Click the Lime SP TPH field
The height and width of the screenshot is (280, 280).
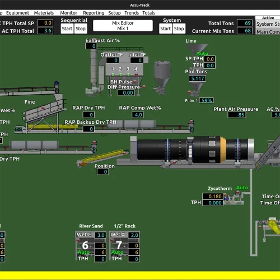[x=210, y=59]
